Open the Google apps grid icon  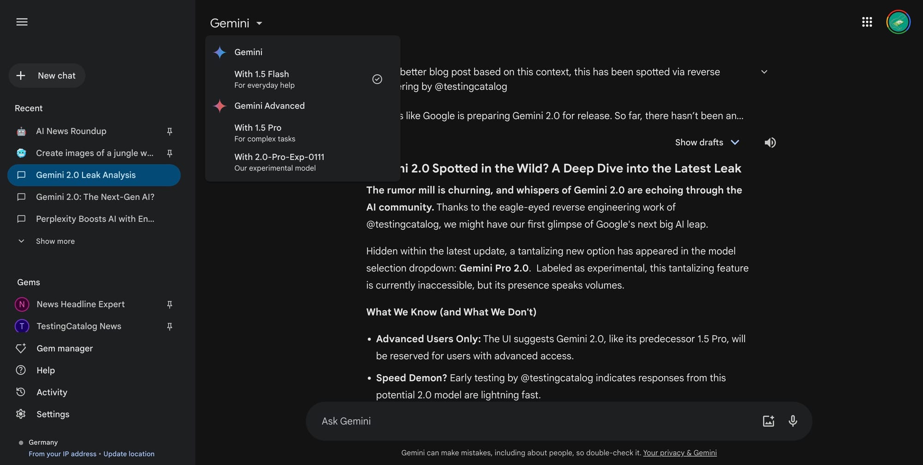tap(868, 22)
